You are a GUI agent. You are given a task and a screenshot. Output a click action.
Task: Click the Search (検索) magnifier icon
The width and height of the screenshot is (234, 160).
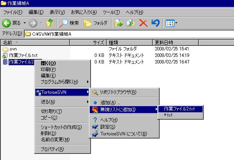pyautogui.click(x=64, y=23)
